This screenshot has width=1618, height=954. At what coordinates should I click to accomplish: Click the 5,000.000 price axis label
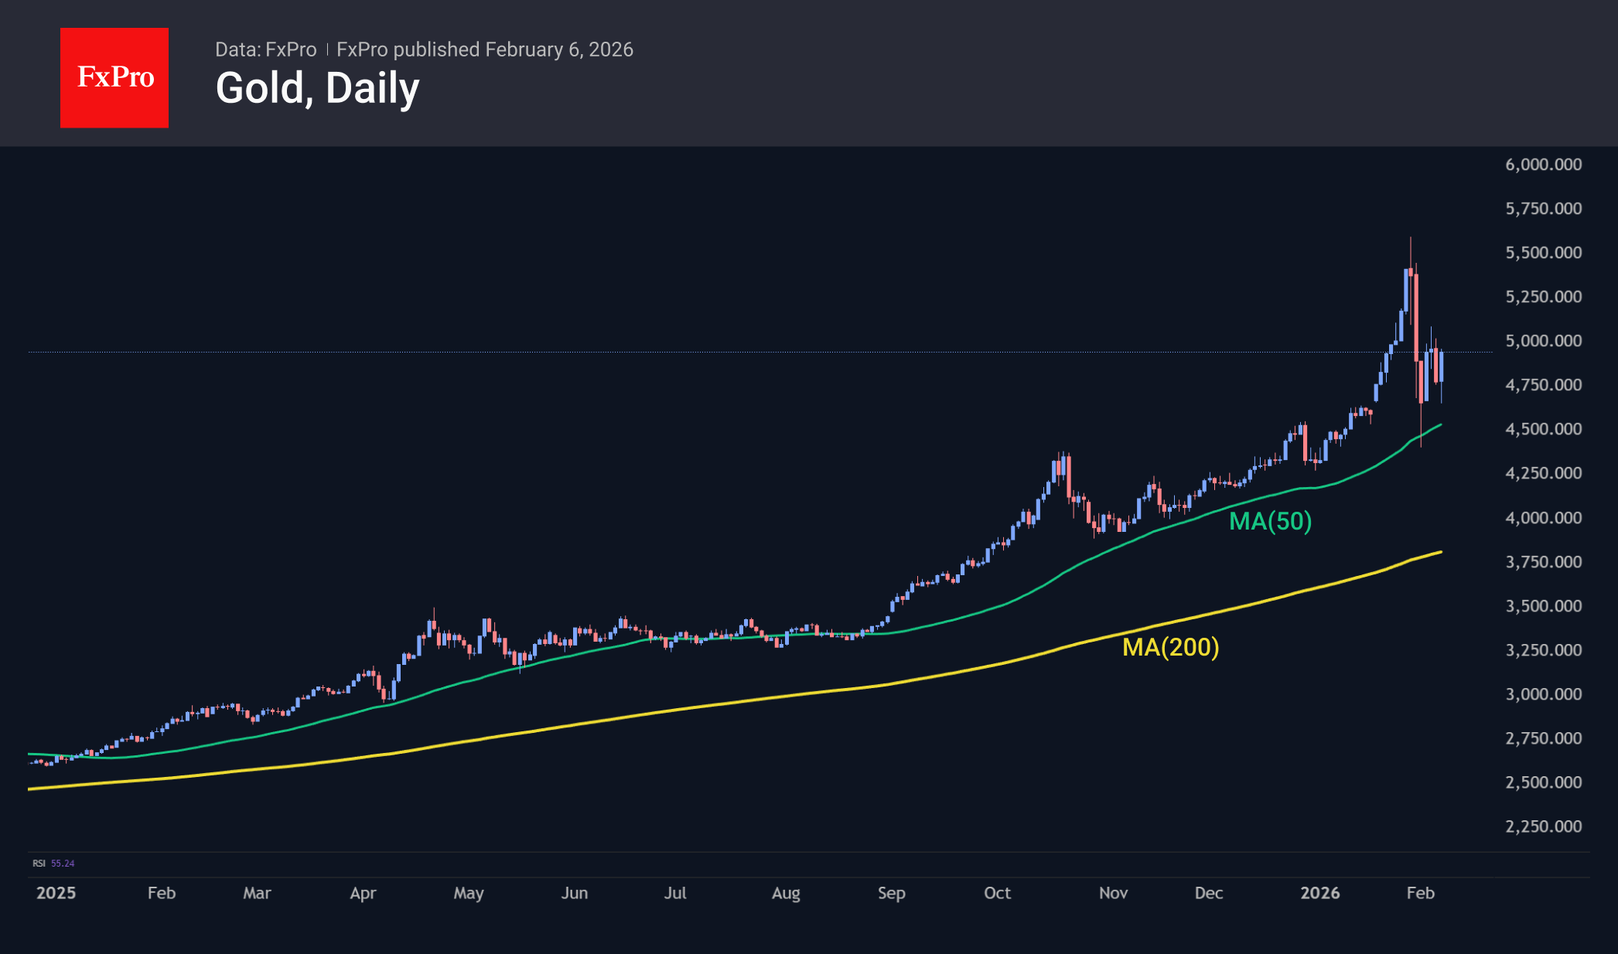(x=1543, y=341)
